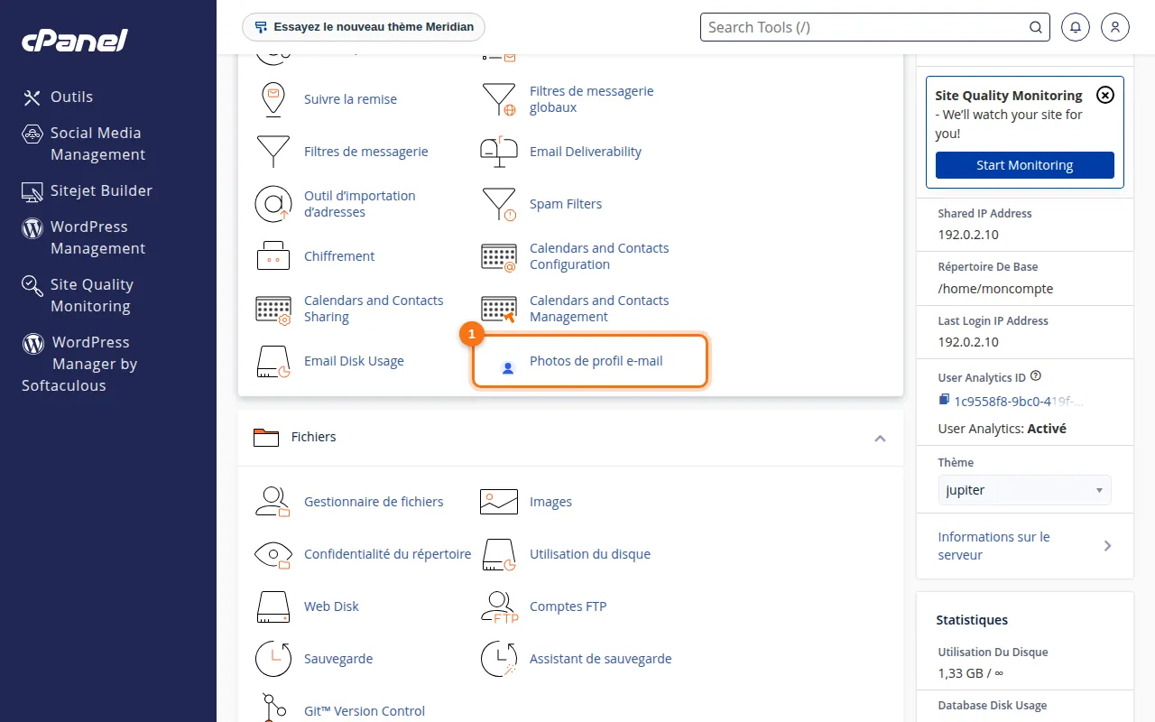Click the Assistant de sauvegarde icon
This screenshot has width=1155, height=722.
pyautogui.click(x=499, y=659)
